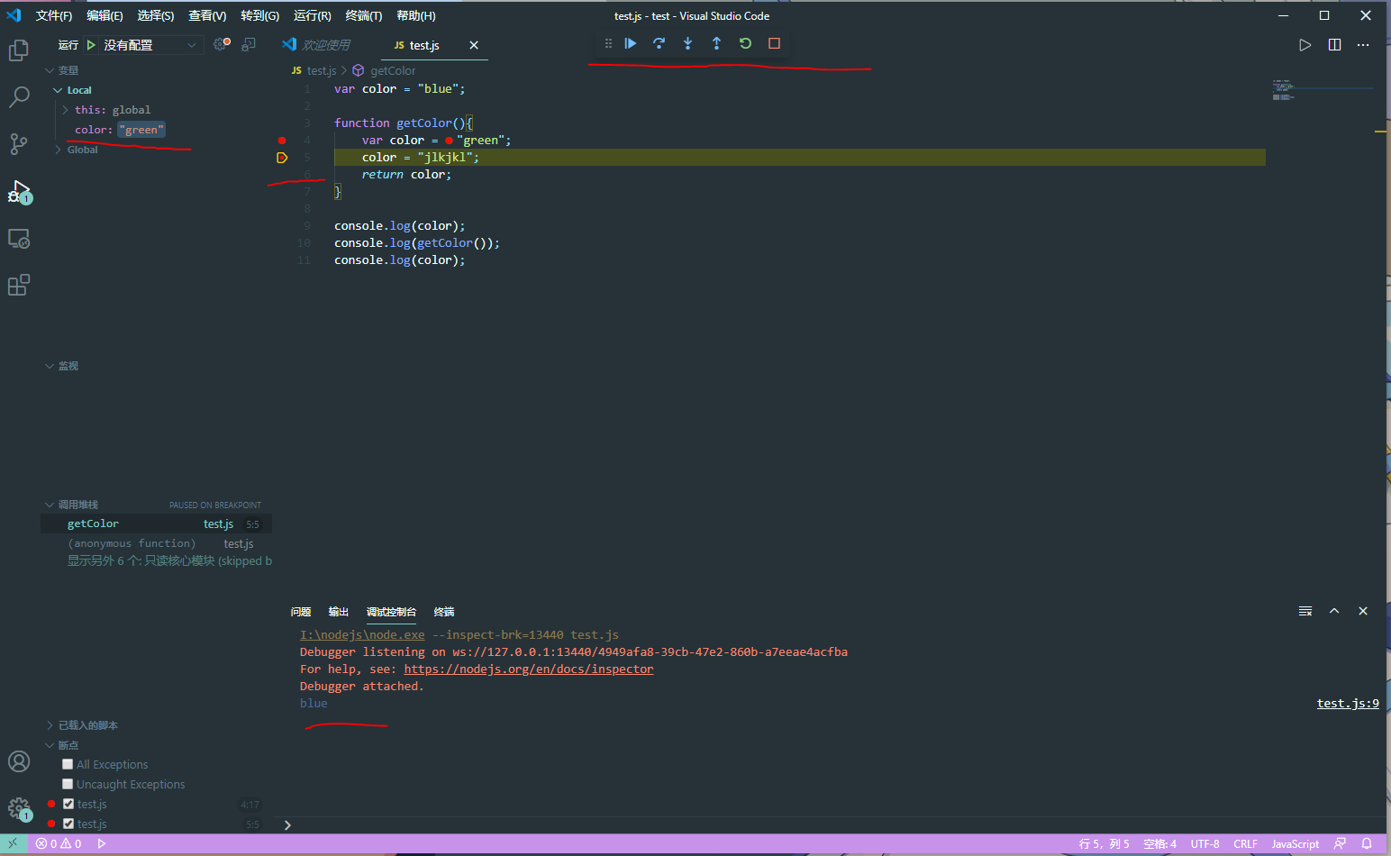Open the Search view in the activity bar
The height and width of the screenshot is (856, 1391).
click(x=19, y=96)
